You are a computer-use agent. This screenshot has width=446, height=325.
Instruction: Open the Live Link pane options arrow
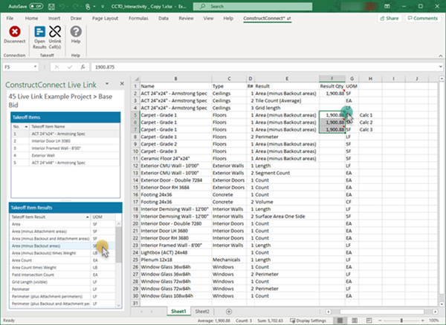coord(107,84)
